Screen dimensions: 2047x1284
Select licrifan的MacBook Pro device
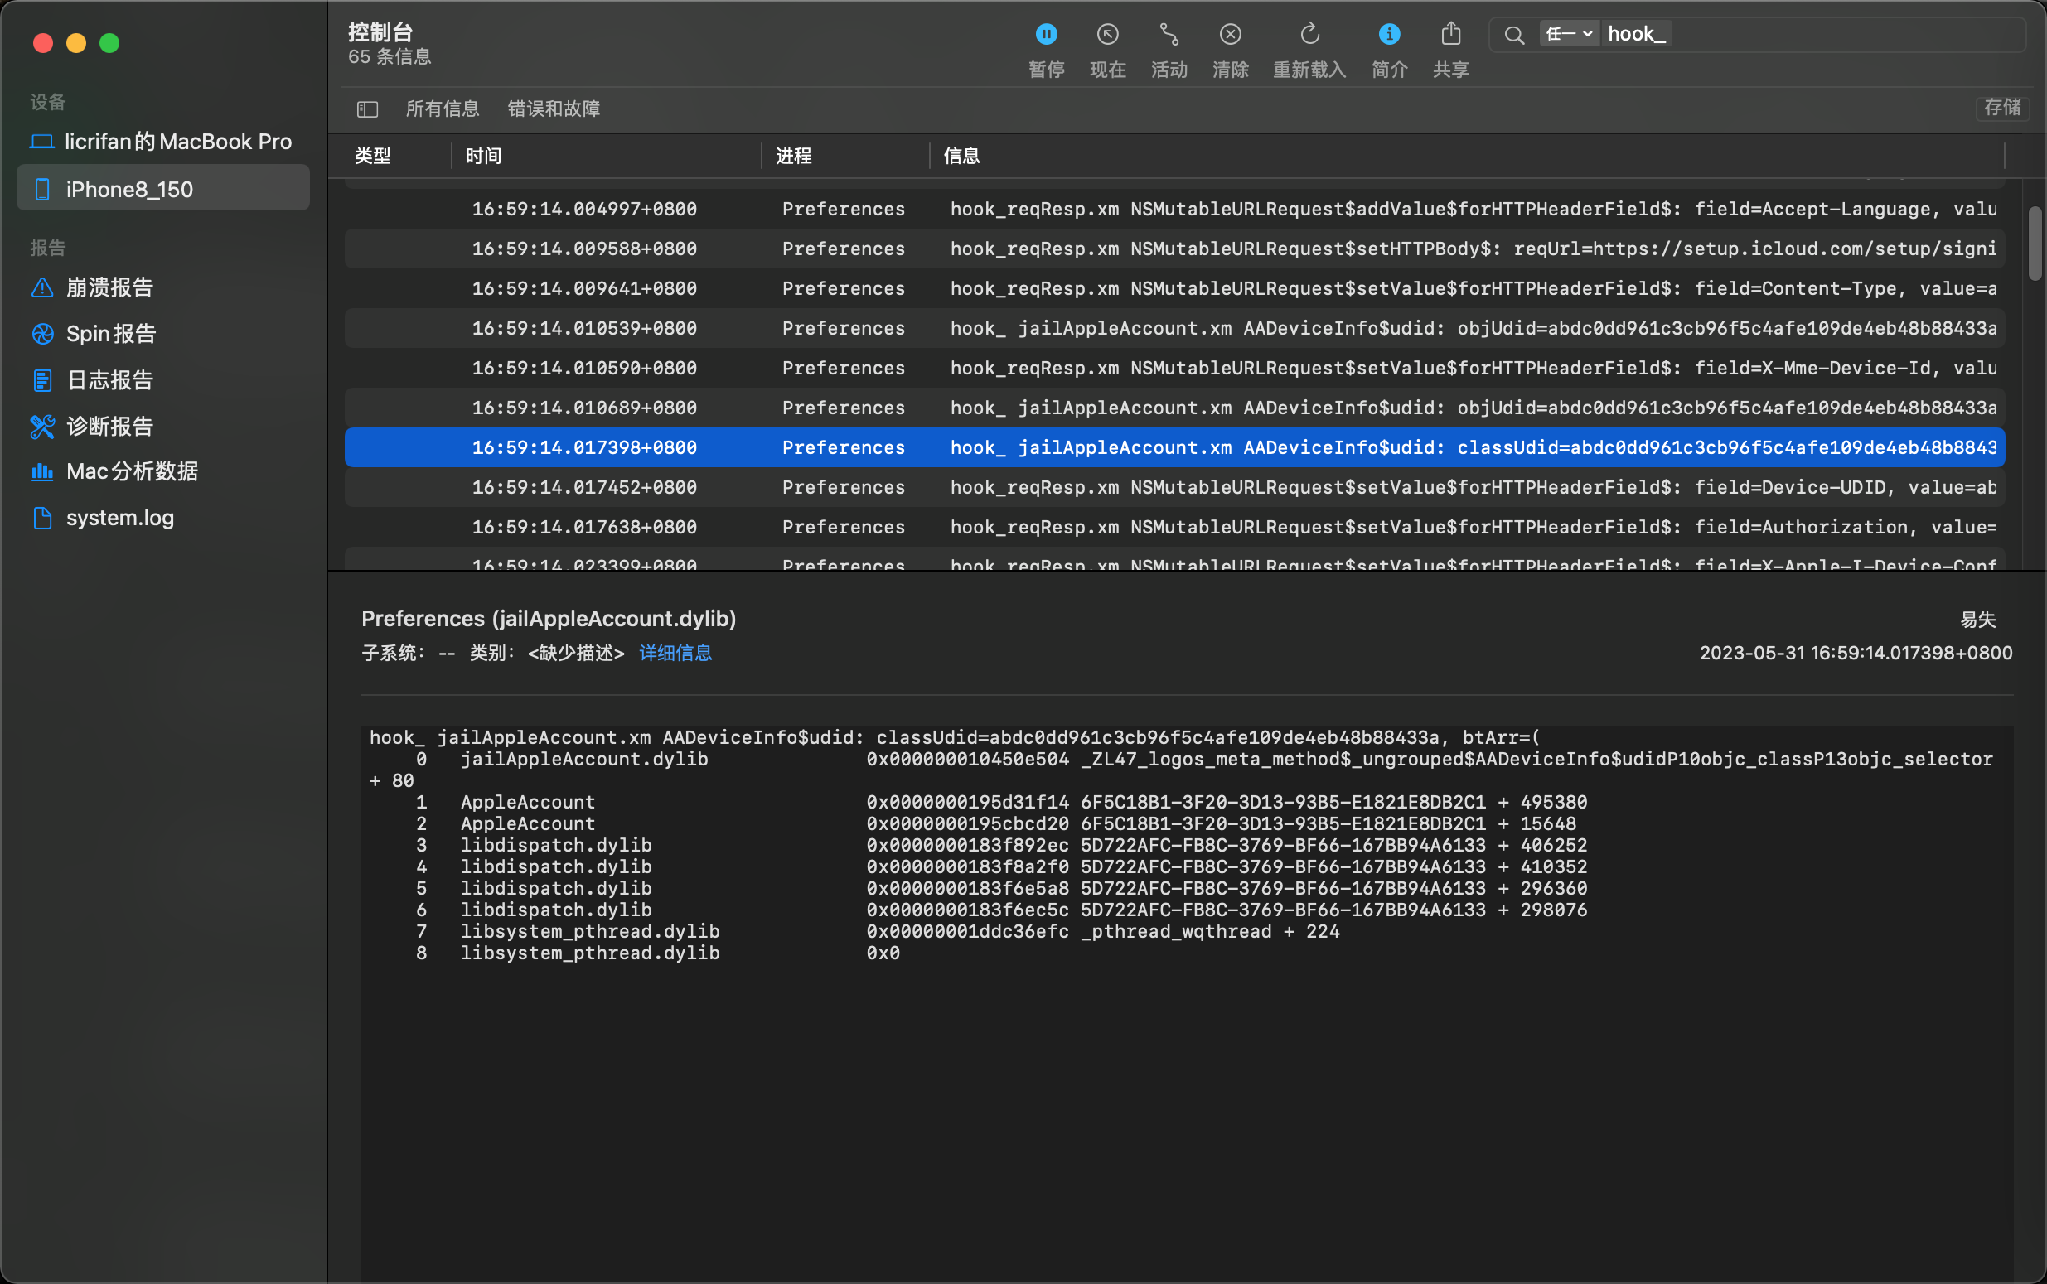163,141
